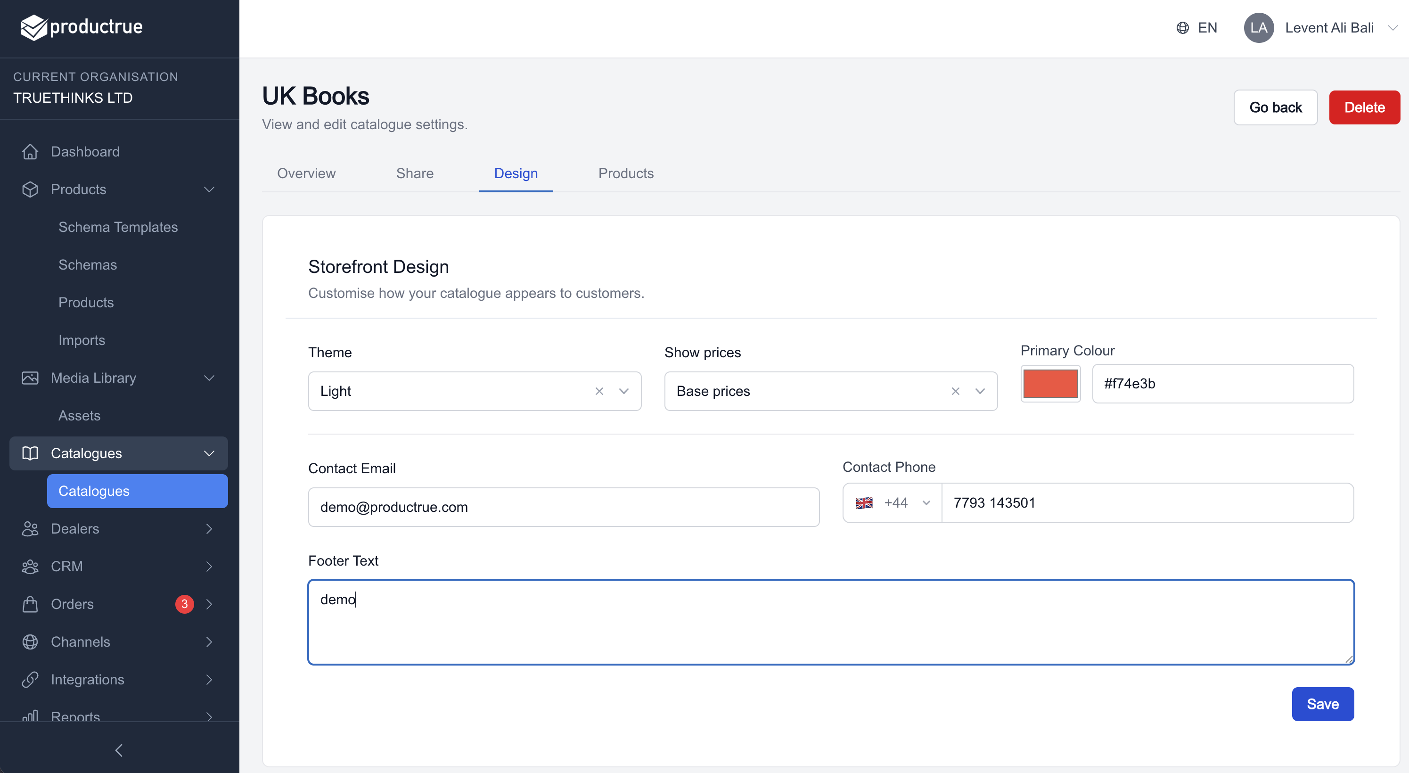The width and height of the screenshot is (1409, 773).
Task: Click the blue Save button
Action: point(1322,704)
